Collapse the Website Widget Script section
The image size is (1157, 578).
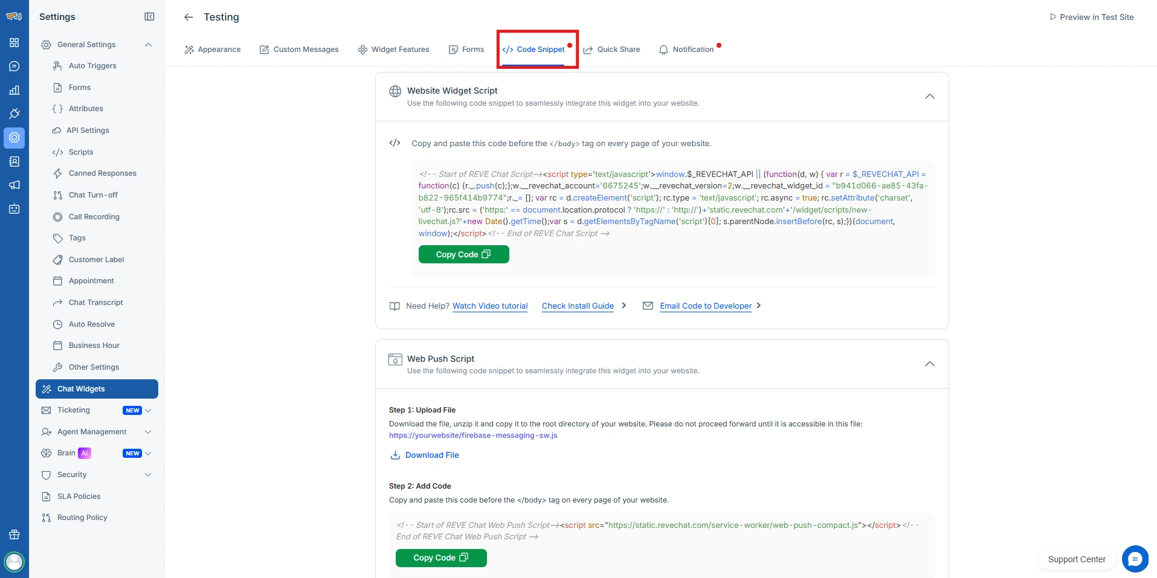pos(929,97)
